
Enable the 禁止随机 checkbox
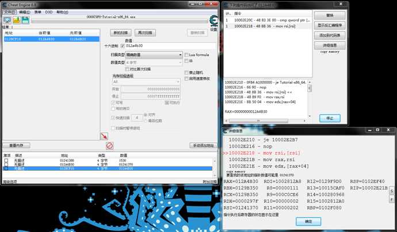pos(186,72)
